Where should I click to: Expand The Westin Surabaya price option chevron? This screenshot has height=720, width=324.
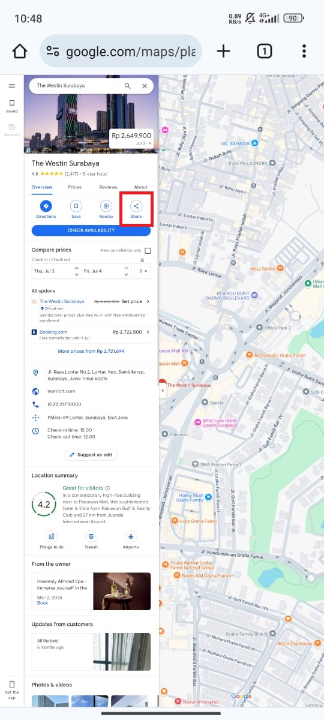pyautogui.click(x=148, y=301)
